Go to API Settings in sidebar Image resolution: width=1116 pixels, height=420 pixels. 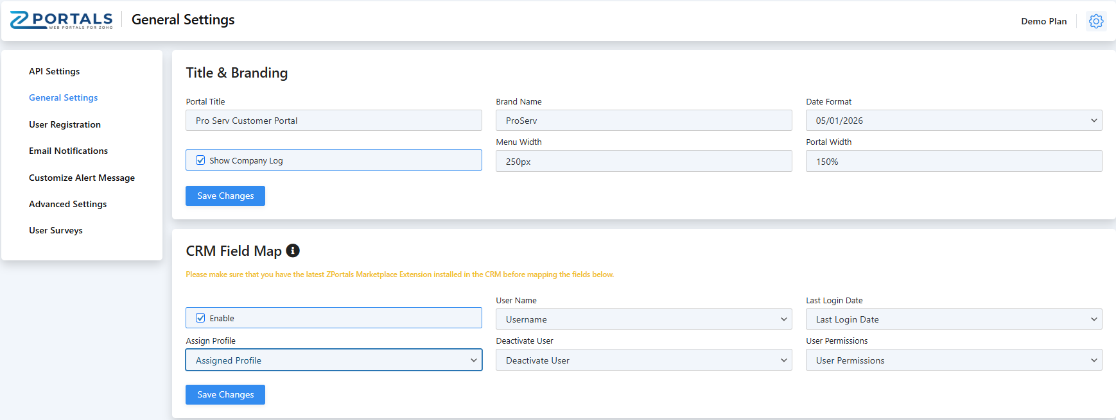[55, 71]
